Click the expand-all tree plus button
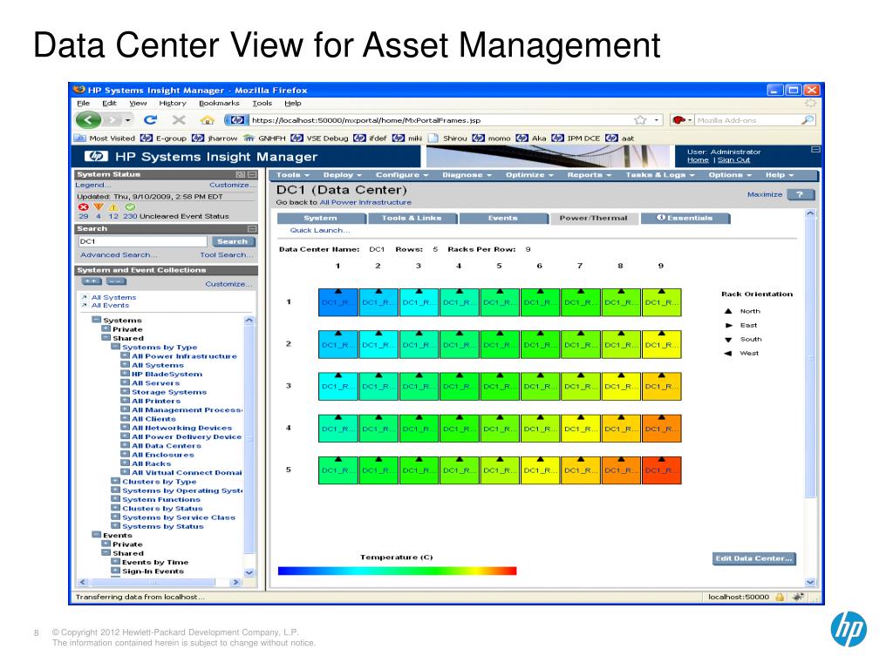 91,281
